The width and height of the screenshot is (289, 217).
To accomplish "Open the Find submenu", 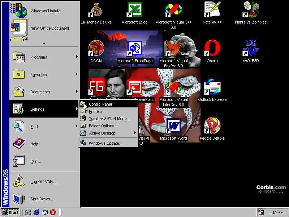I will [x=44, y=126].
